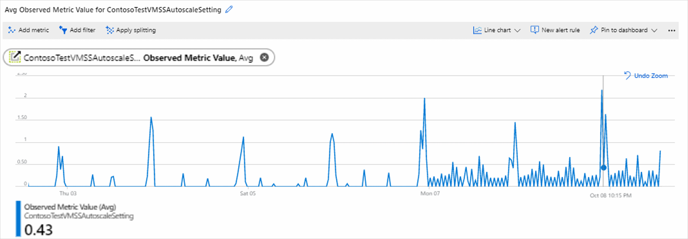
Task: Click the Pin to dashboard pin icon
Action: pyautogui.click(x=594, y=30)
